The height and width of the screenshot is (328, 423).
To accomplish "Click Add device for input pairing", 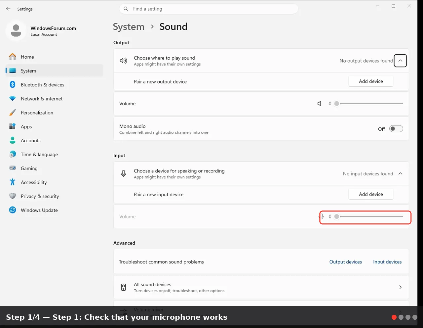I will pos(371,194).
